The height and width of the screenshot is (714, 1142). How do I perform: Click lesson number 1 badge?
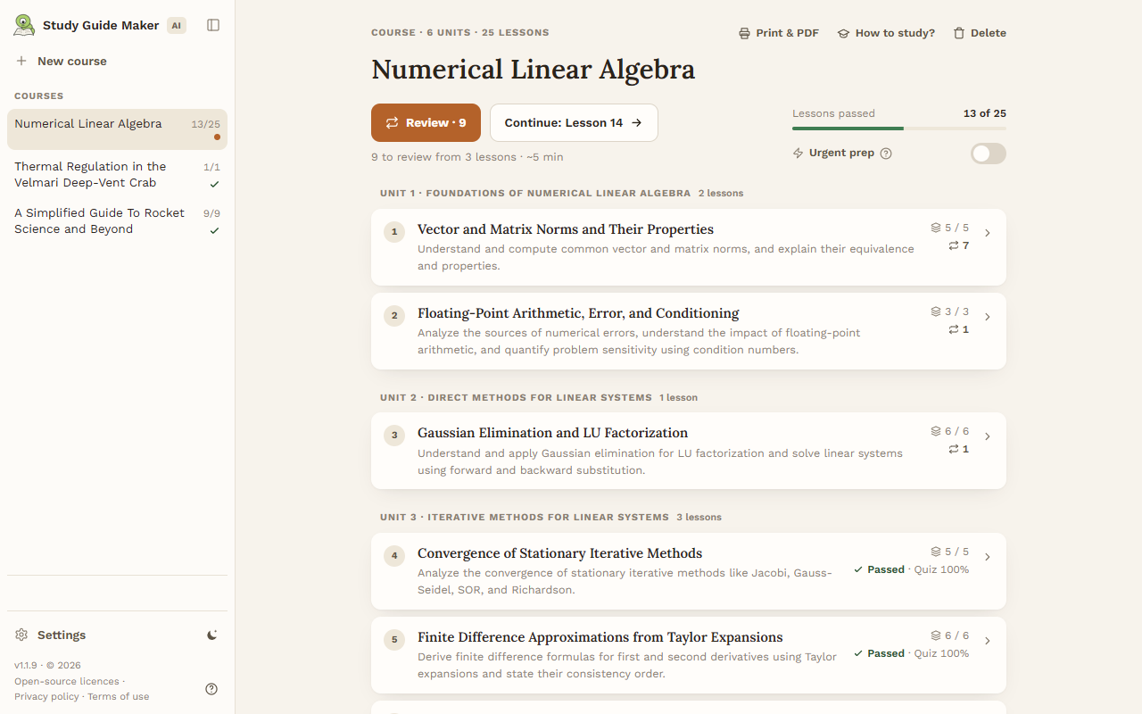[x=394, y=233]
